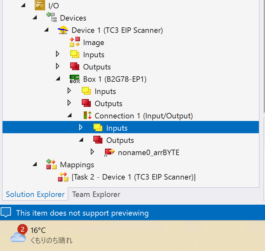The image size is (265, 251).
Task: Select the highlighted Inputs under Connection 1
Action: [117, 128]
